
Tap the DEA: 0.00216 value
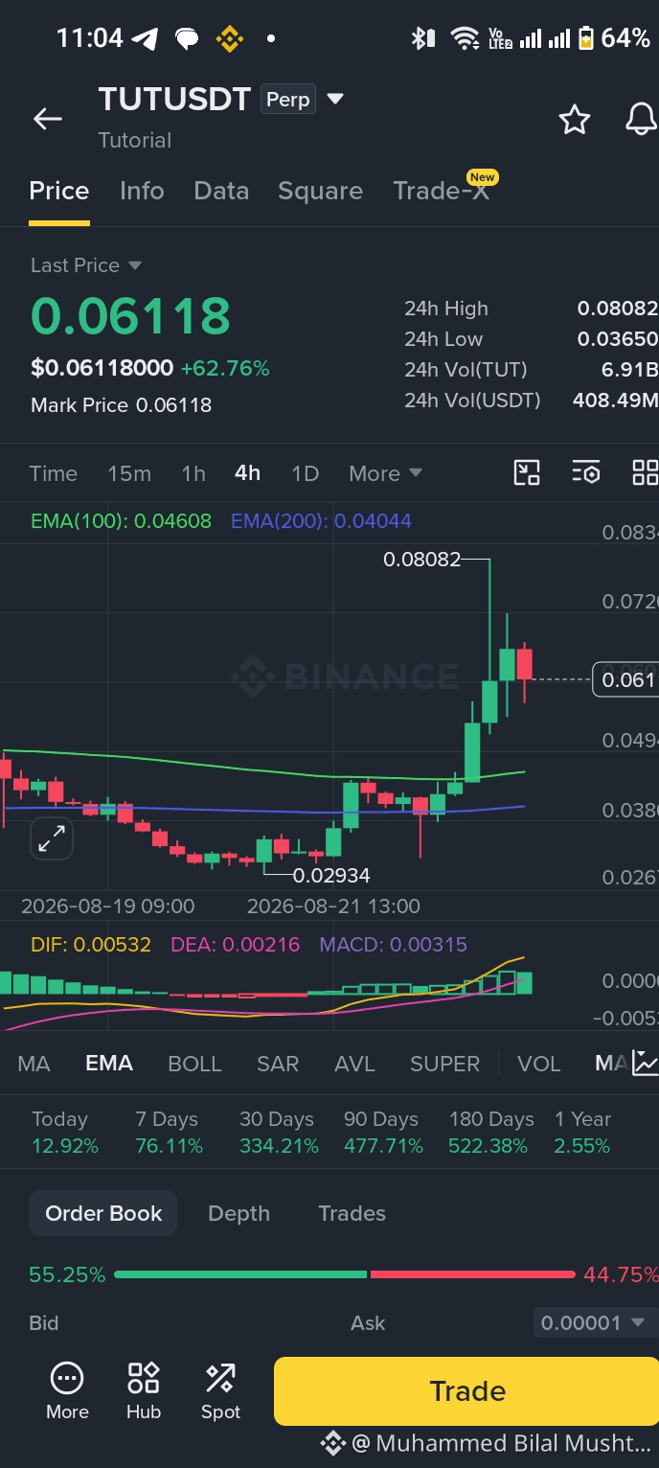tap(235, 944)
